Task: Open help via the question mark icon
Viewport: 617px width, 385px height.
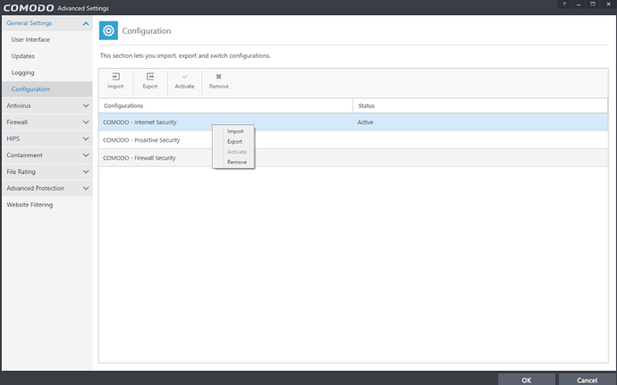Action: 564,4
